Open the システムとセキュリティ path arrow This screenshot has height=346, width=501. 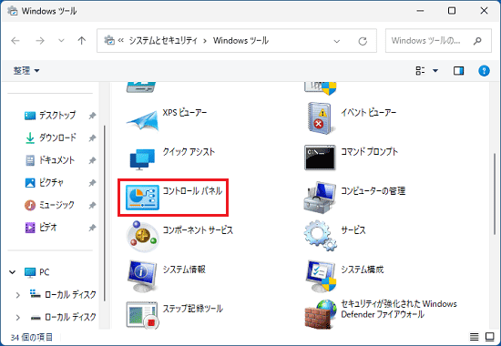pos(205,41)
